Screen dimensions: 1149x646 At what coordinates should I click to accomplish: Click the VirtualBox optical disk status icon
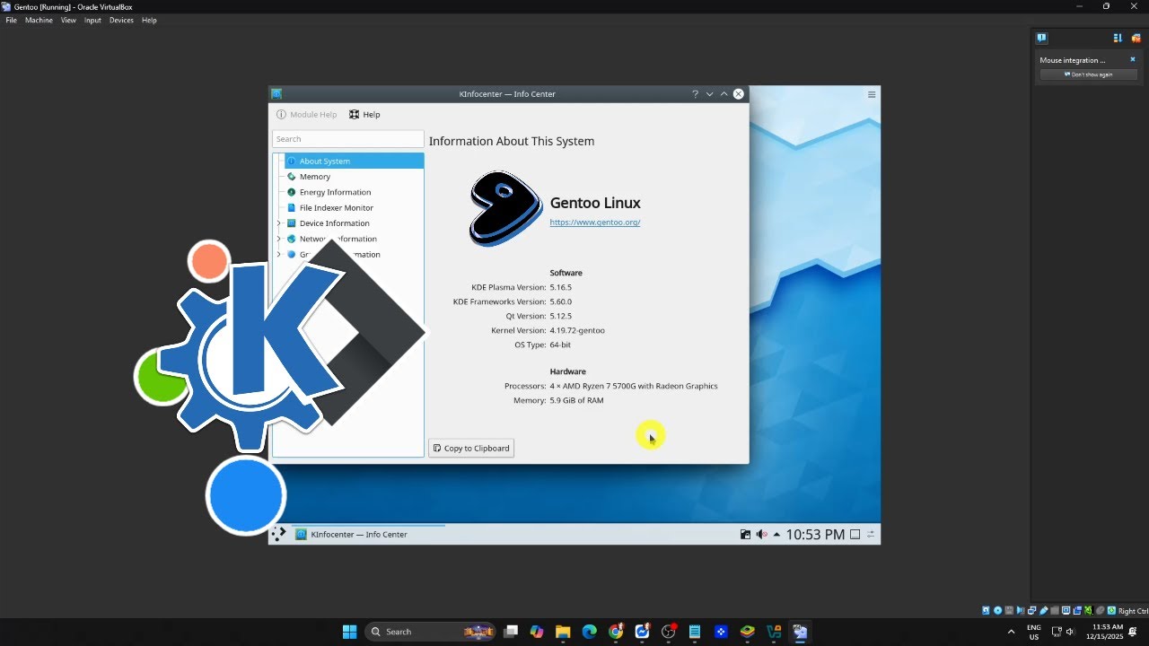(997, 611)
